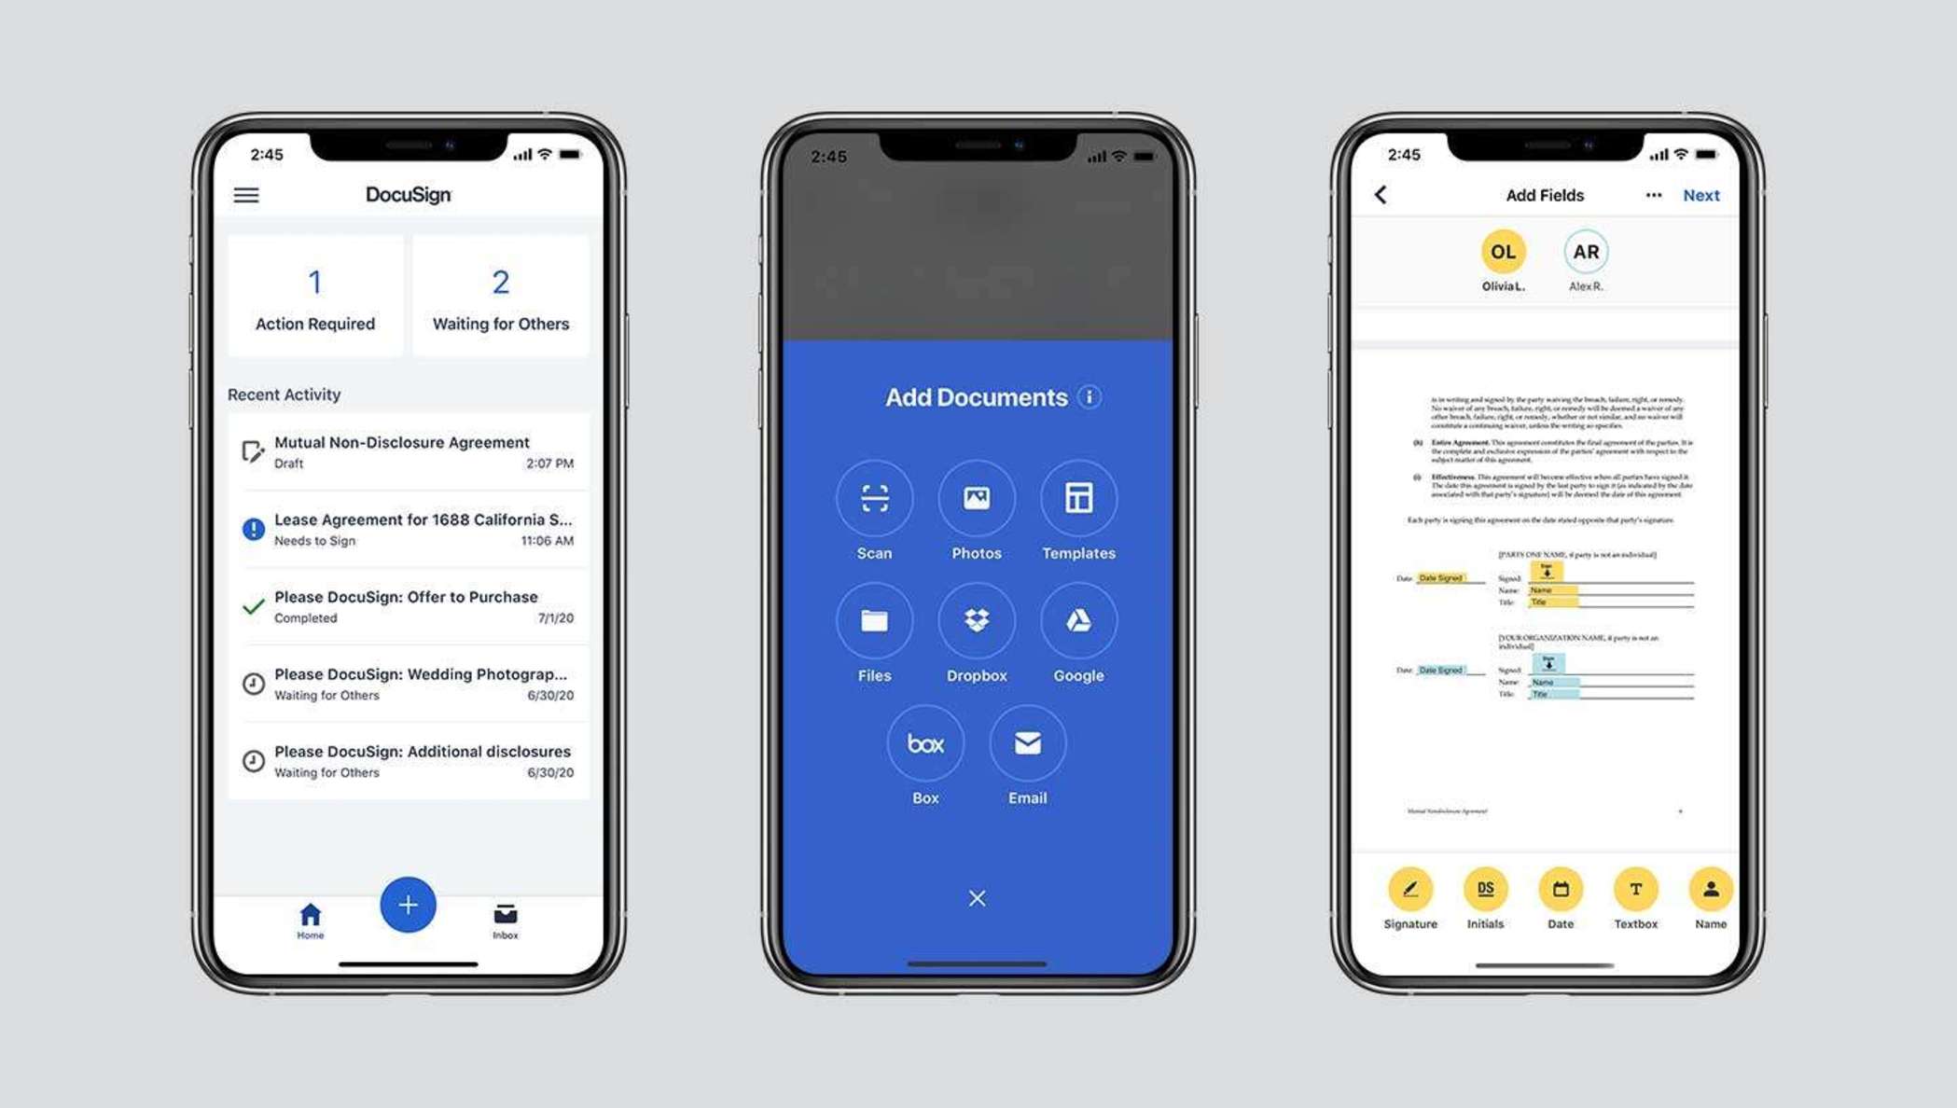1957x1108 pixels.
Task: Toggle Alex R. signer selection
Action: (x=1586, y=252)
